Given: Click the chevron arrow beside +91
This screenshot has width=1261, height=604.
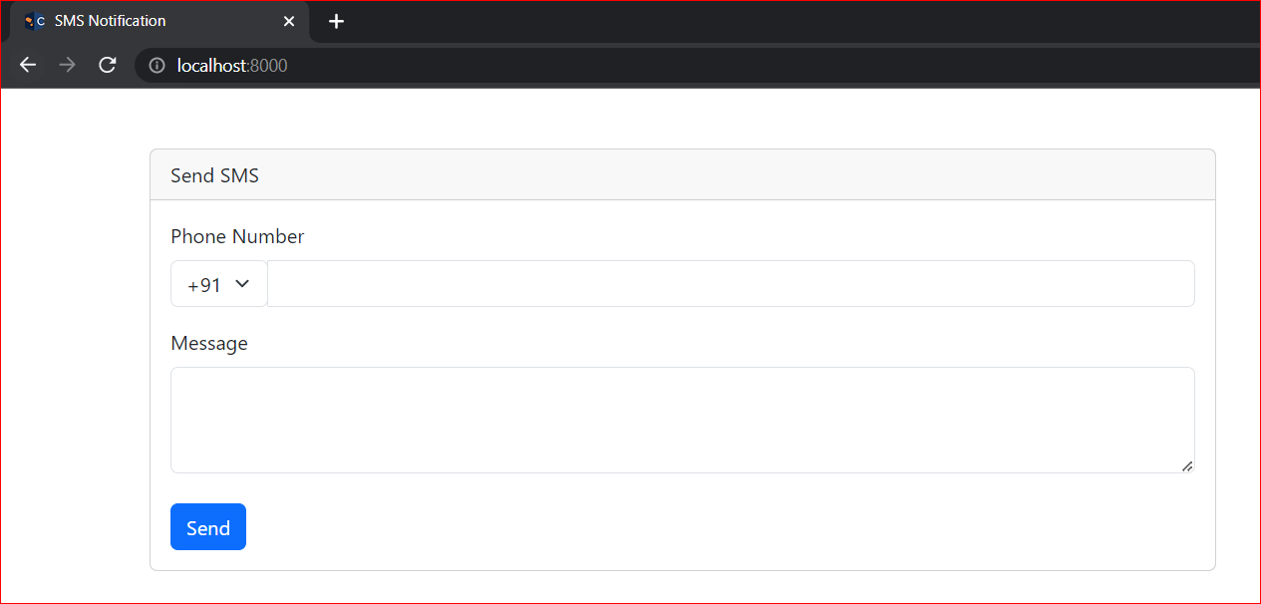Looking at the screenshot, I should 241,284.
